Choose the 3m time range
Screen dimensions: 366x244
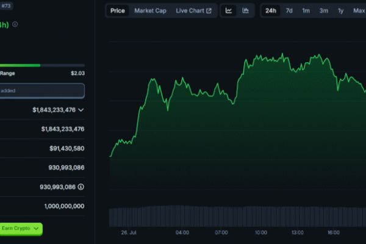pos(323,10)
